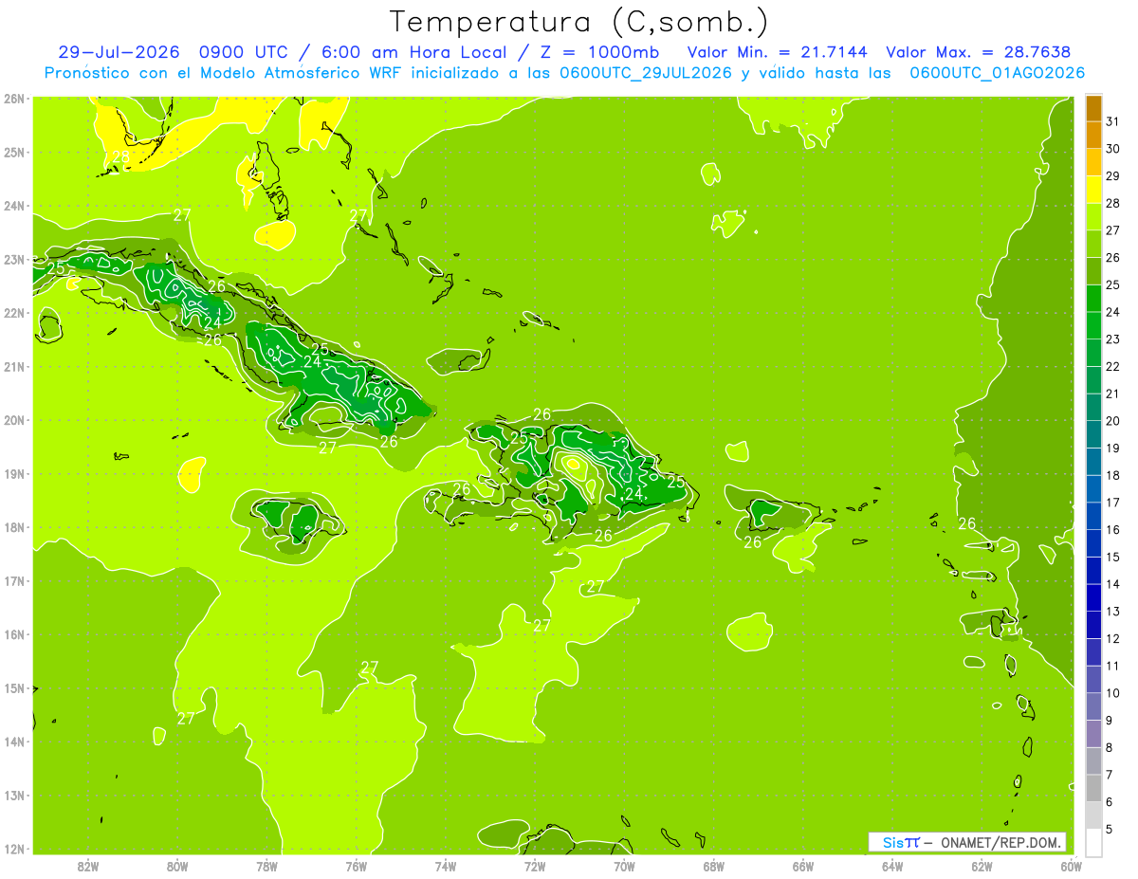Image resolution: width=1138 pixels, height=879 pixels.
Task: Click the "72W" longitude axis label
Action: [535, 866]
